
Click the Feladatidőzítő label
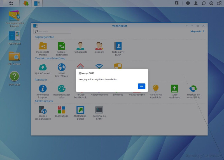coord(137,94)
